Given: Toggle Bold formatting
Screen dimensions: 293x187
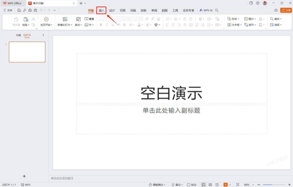Looking at the screenshot, I should point(101,25).
